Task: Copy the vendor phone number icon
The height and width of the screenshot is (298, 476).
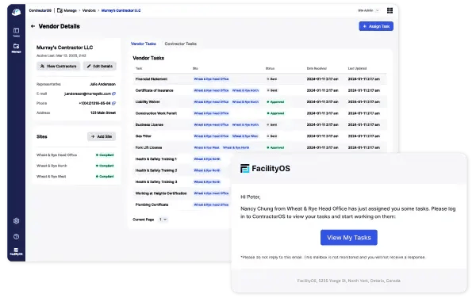Action: point(113,103)
